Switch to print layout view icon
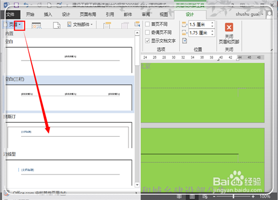This screenshot has width=278, height=200. [x=192, y=197]
